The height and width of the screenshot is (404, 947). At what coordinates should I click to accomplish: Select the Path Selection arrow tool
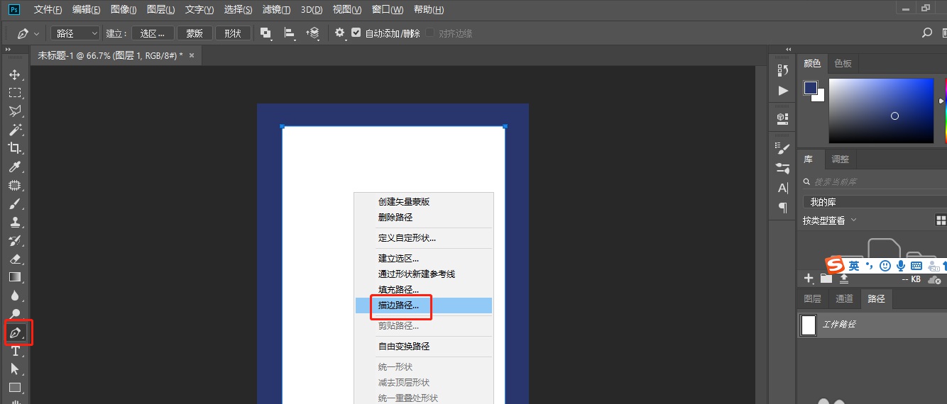pos(15,369)
